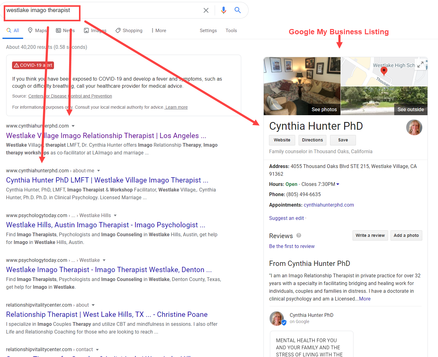Click the Save button
Viewport: 438px width, 357px height.
click(x=343, y=140)
